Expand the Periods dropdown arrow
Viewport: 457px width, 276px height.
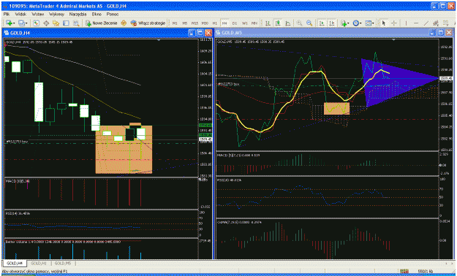pos(360,23)
